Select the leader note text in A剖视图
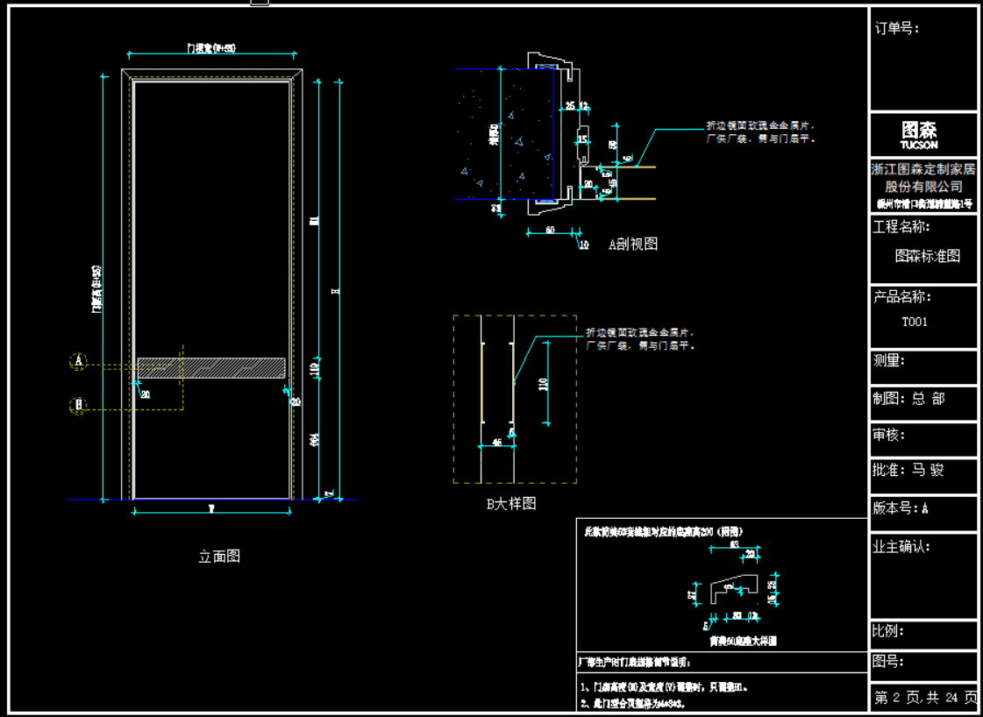Screen dimensions: 983x717 coord(761,131)
